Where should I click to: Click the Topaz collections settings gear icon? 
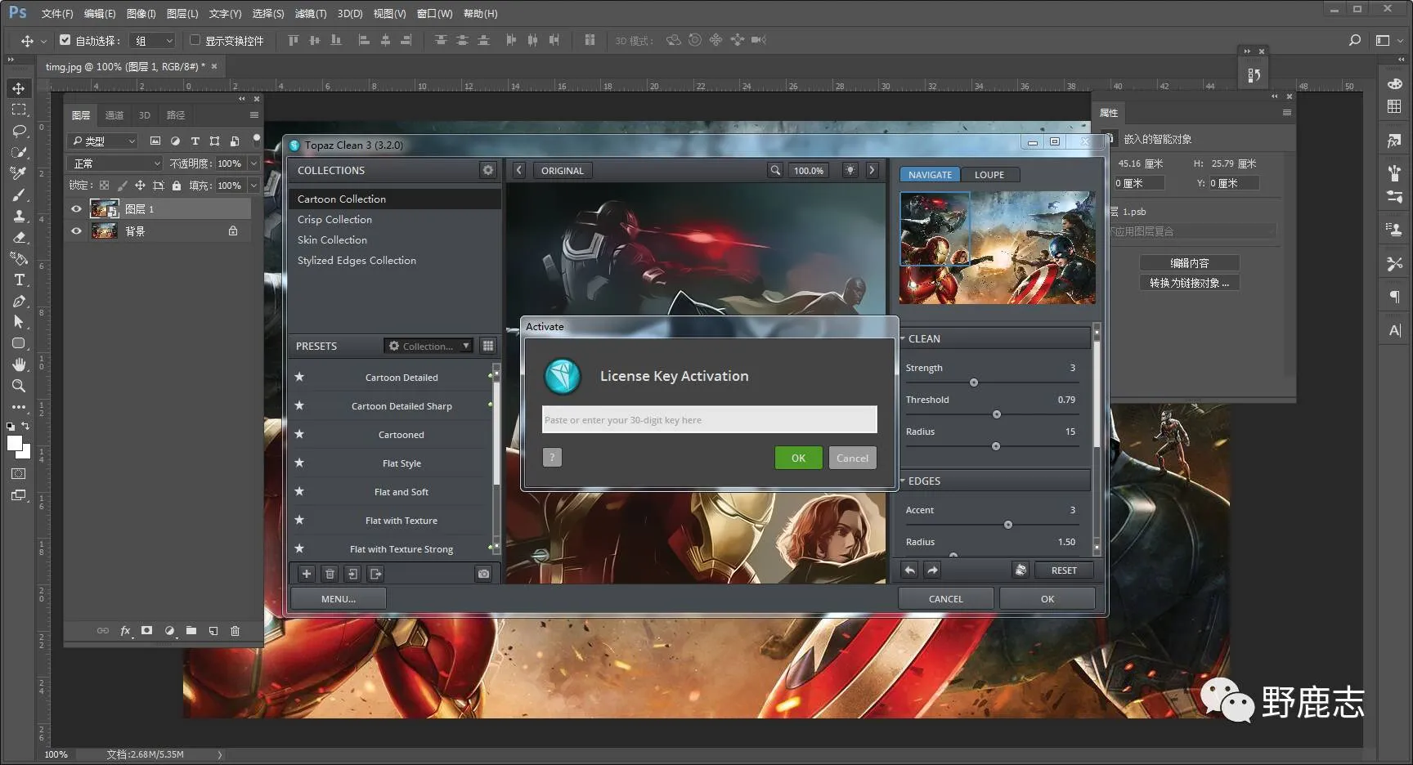point(488,170)
